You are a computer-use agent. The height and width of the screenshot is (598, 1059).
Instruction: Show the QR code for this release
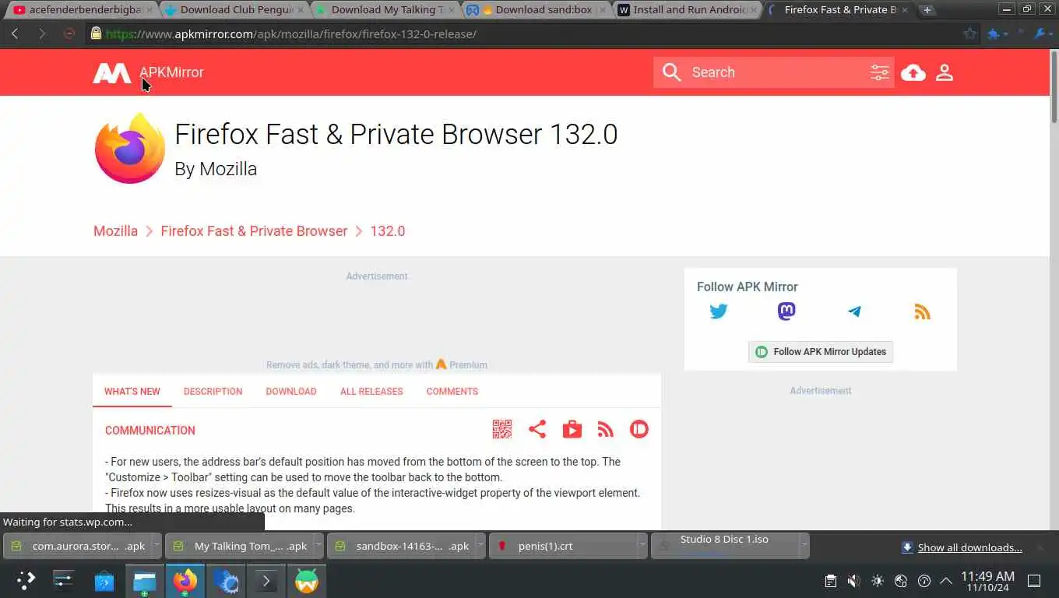coord(502,429)
